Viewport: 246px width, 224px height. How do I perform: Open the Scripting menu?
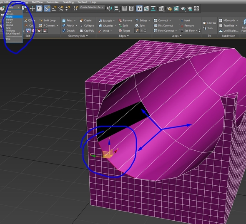click(x=68, y=2)
